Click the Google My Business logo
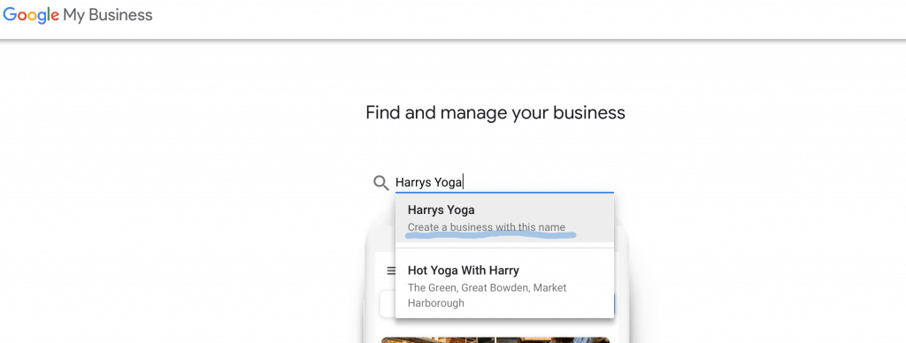Viewport: 906px width, 343px height. pos(78,16)
